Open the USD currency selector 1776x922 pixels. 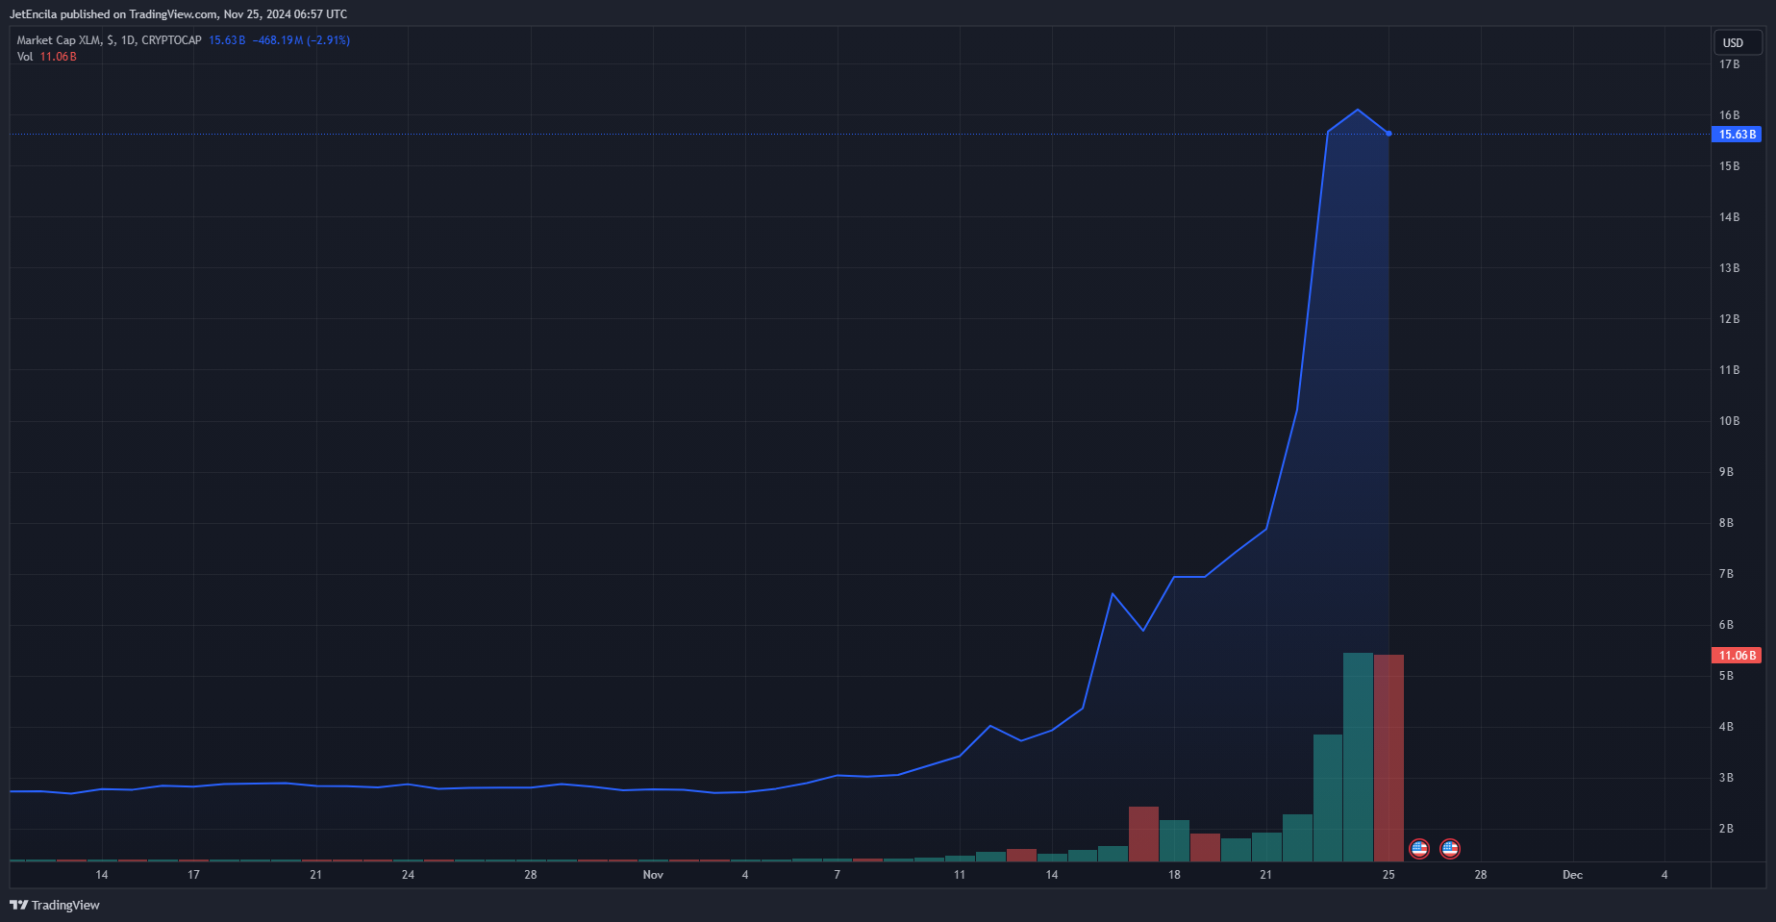pos(1737,42)
